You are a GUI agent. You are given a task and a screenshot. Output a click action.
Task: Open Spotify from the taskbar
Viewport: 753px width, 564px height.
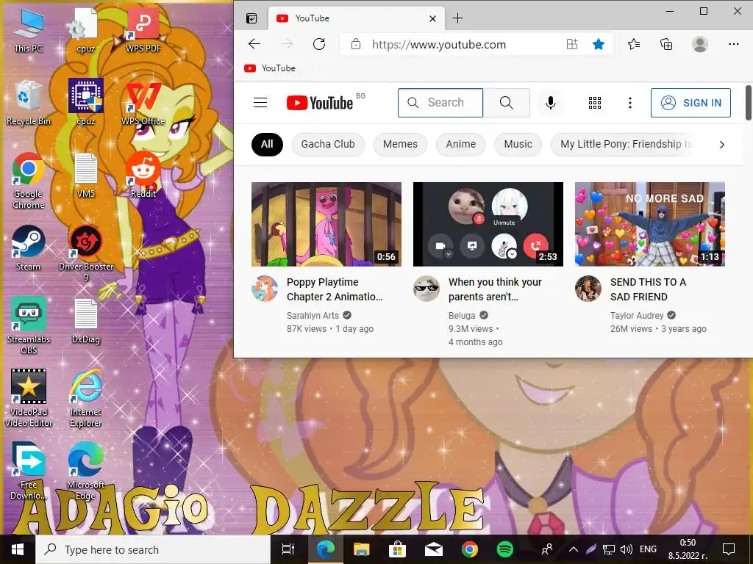(x=504, y=549)
